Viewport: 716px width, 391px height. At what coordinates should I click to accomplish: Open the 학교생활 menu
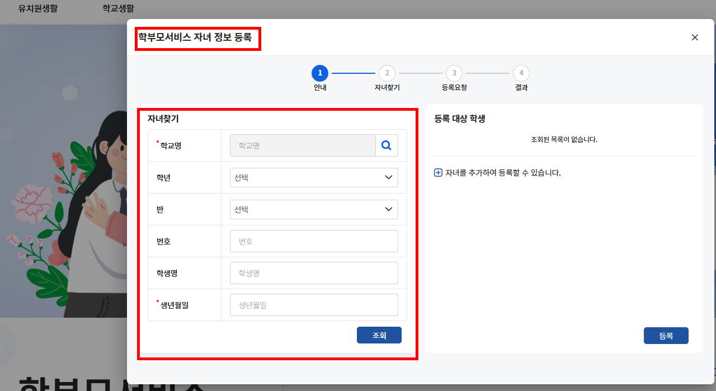118,8
